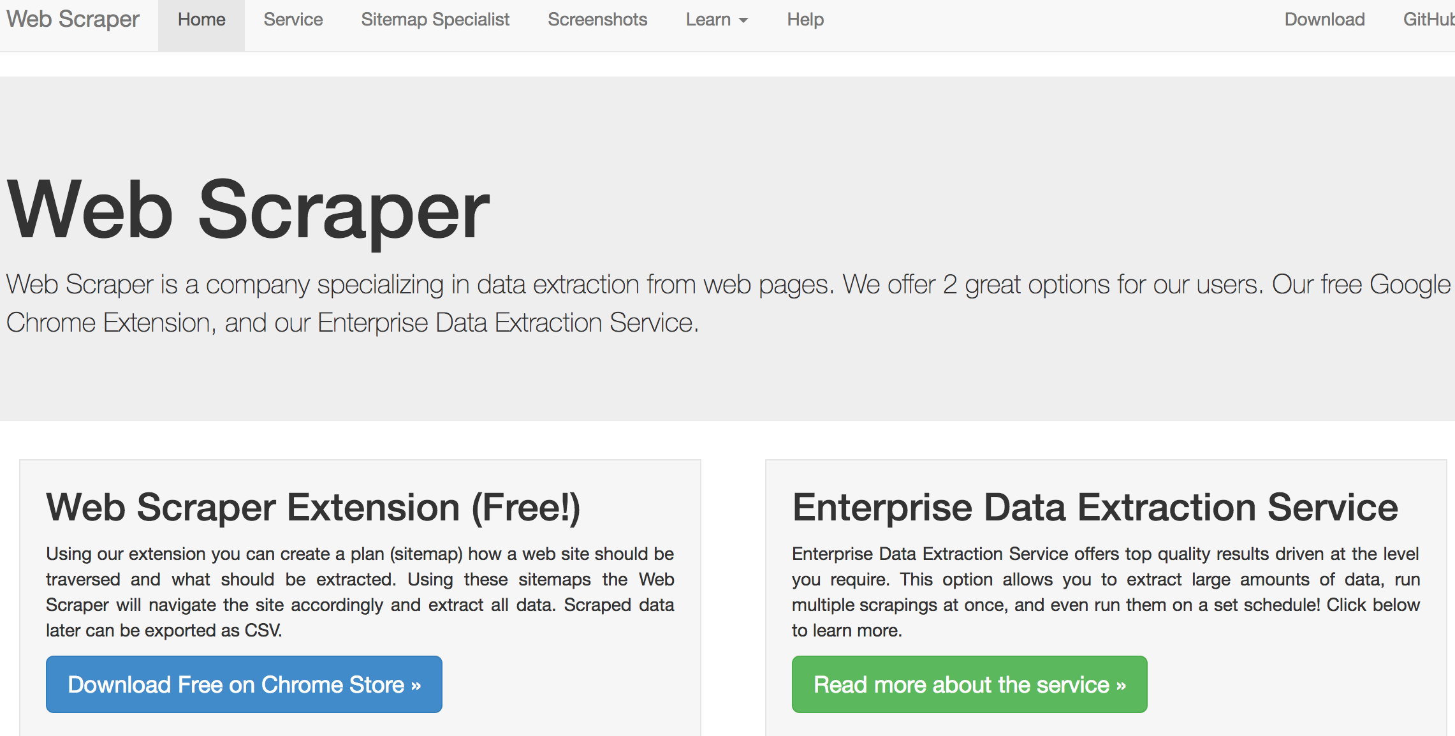This screenshot has height=736, width=1455.
Task: Click Read more about the service button
Action: tap(969, 684)
